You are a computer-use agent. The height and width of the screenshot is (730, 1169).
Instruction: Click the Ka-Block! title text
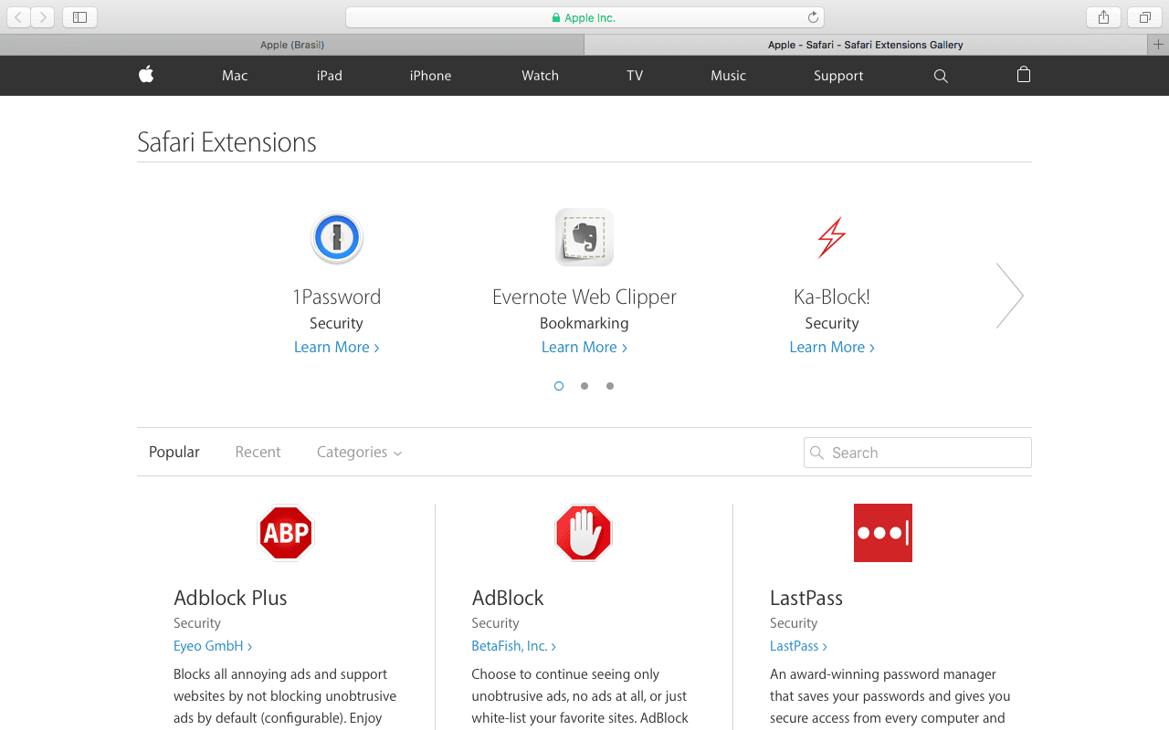(x=832, y=297)
